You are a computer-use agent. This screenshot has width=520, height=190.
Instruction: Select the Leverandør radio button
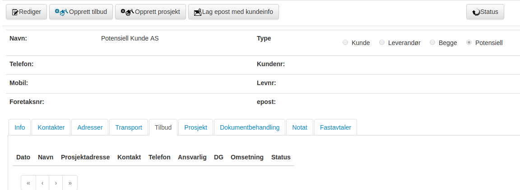(x=382, y=43)
